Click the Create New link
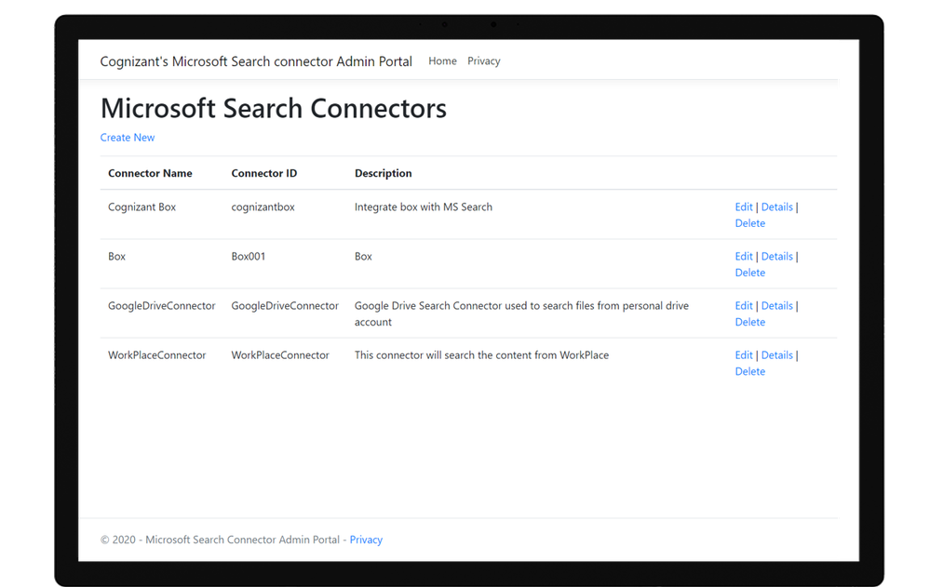 tap(127, 137)
